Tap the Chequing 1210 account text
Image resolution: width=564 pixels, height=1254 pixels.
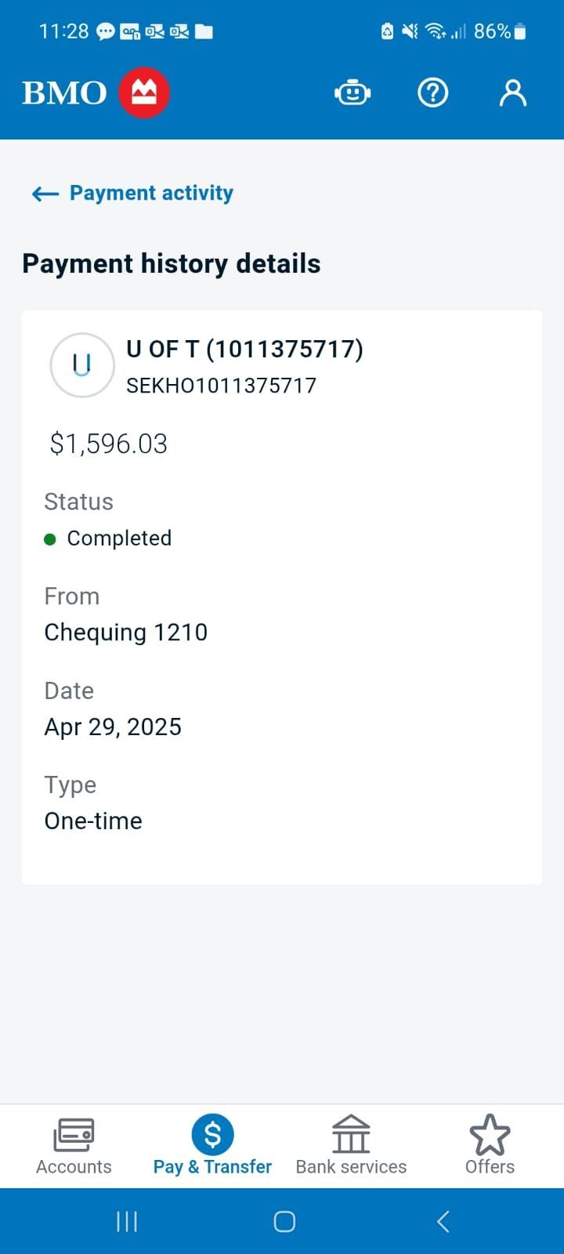[x=126, y=632]
